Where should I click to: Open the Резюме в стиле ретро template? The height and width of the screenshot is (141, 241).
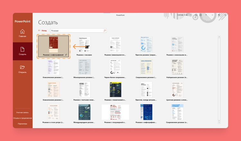point(53,112)
